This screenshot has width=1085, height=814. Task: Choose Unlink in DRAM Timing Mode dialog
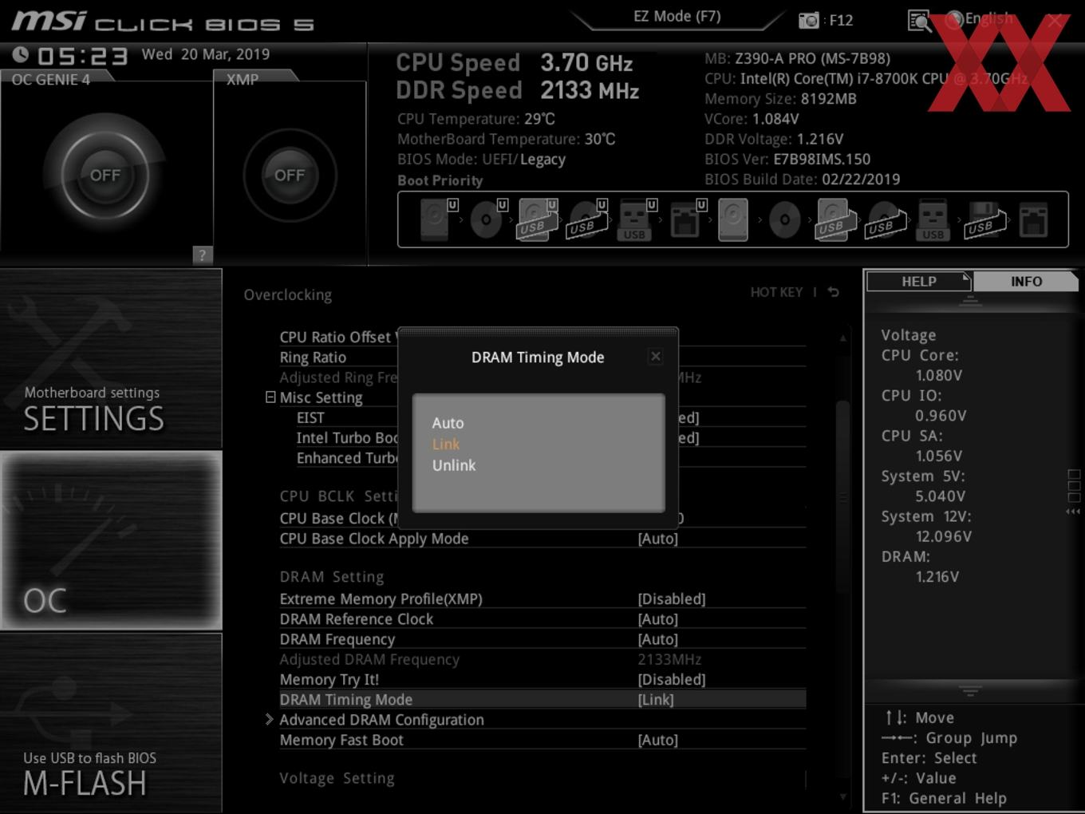[454, 465]
